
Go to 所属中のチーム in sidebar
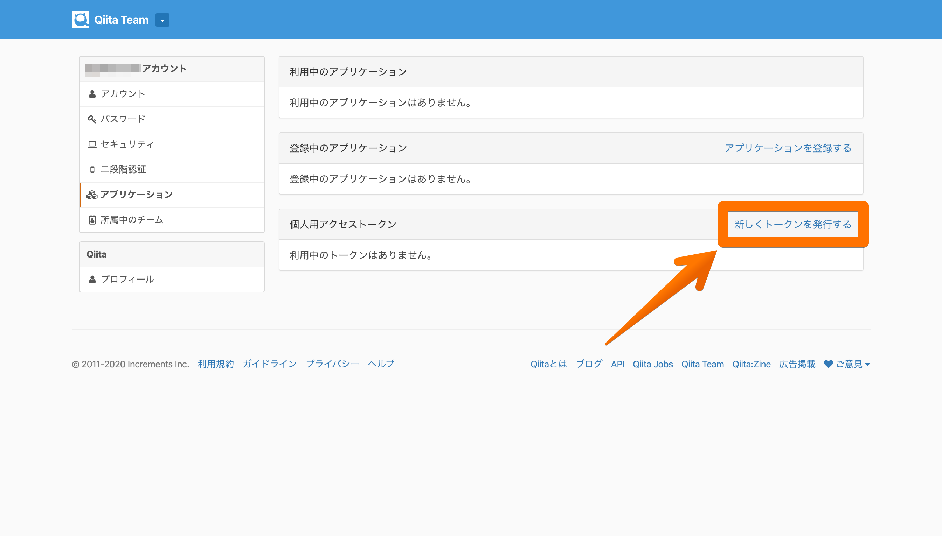[x=132, y=220]
